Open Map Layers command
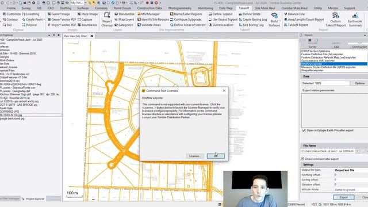 pyautogui.click(x=124, y=20)
